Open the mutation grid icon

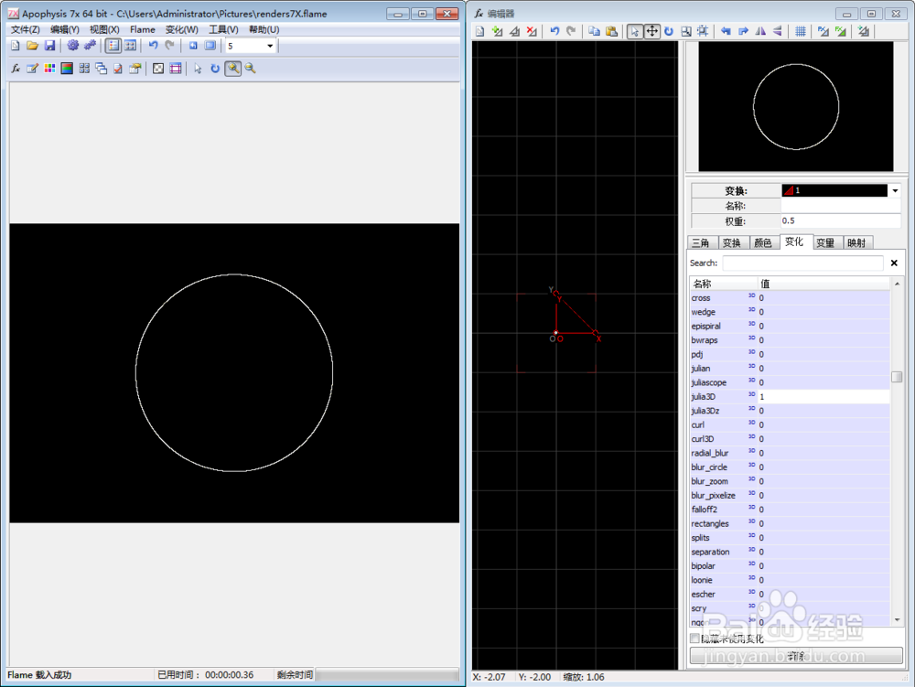click(84, 69)
